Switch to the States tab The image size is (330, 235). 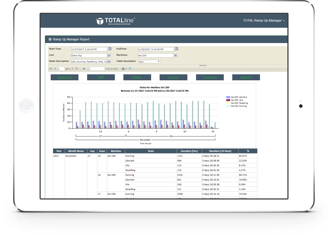point(137,77)
